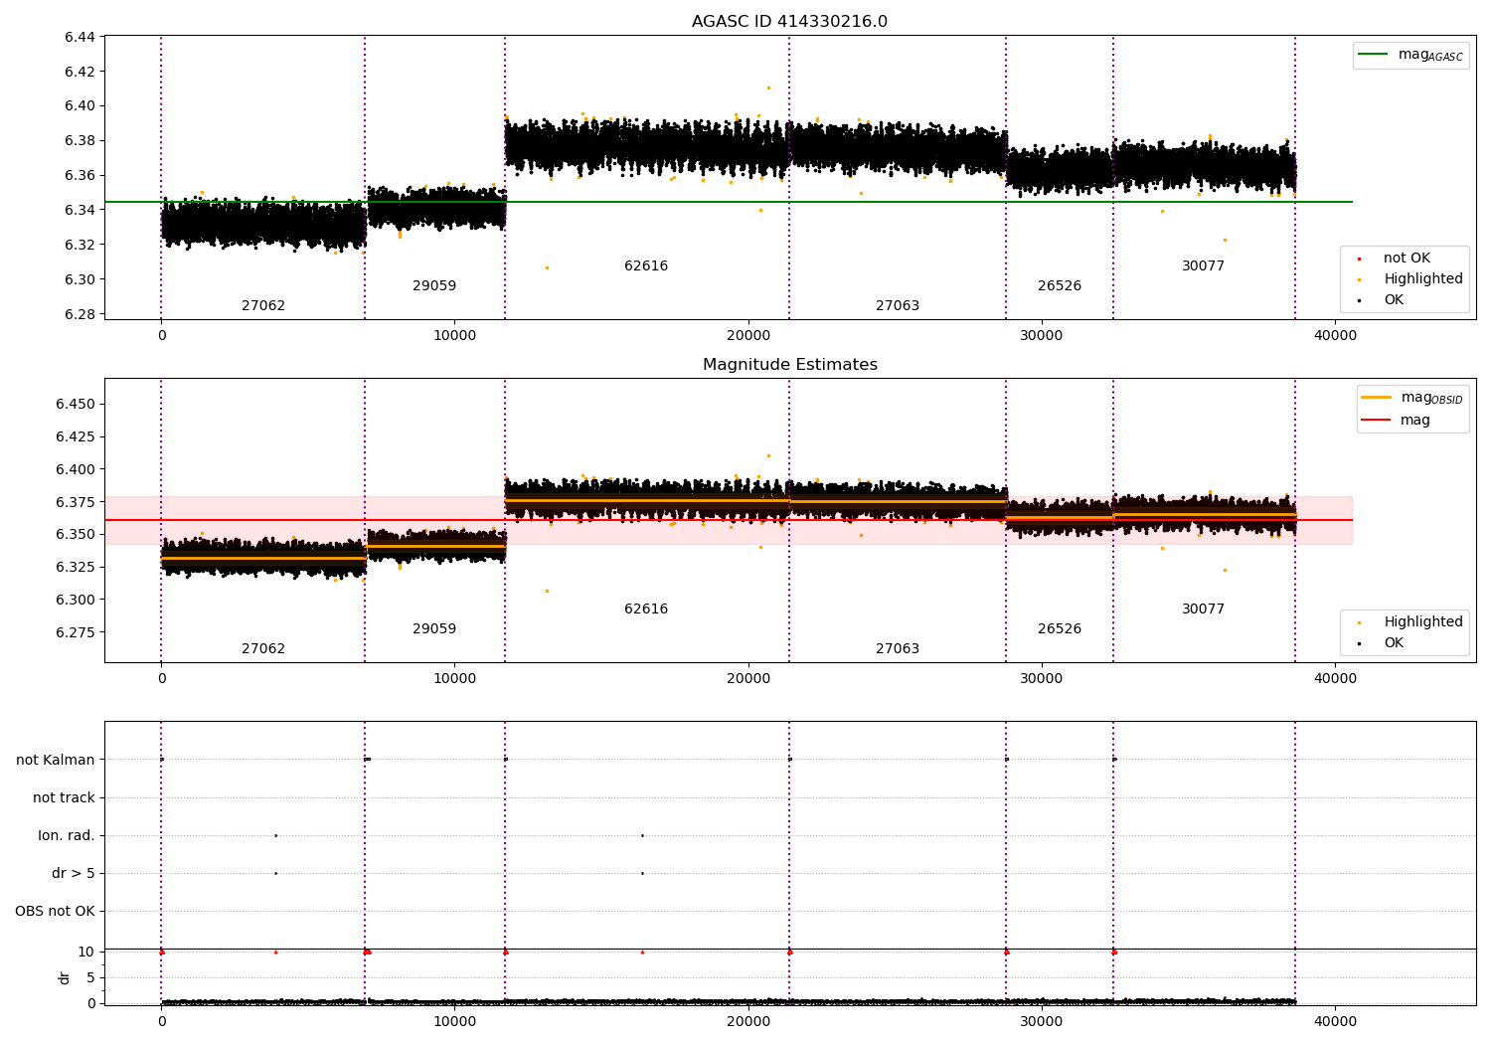This screenshot has width=1491, height=1044.
Task: Click y-axis tick '6.425'
Action: coord(76,437)
